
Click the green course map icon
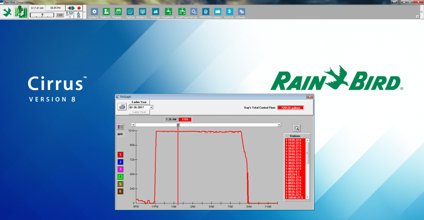21,12
